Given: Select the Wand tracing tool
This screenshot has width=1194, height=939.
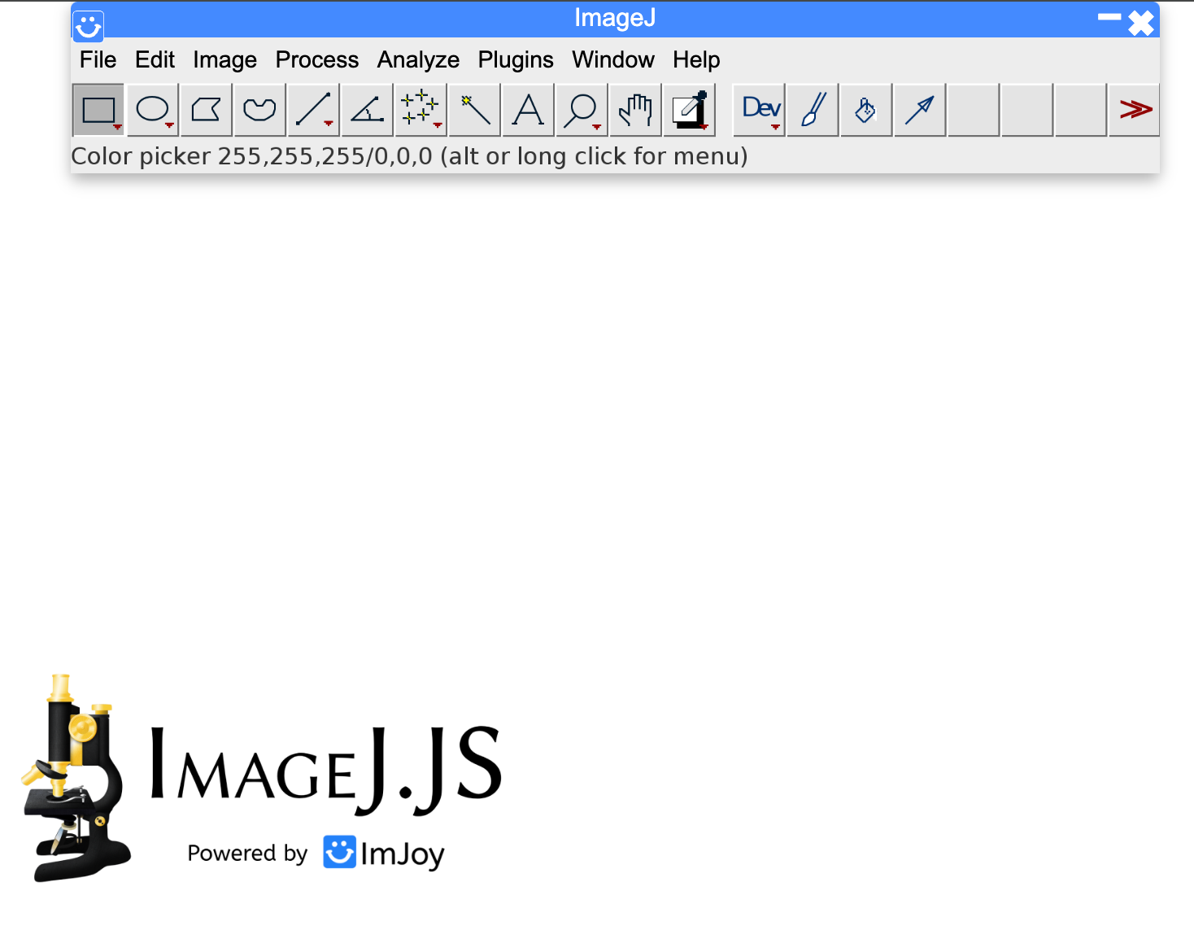Looking at the screenshot, I should (x=474, y=110).
